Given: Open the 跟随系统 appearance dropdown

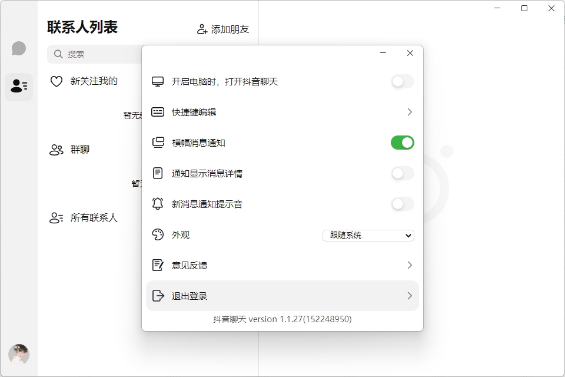Looking at the screenshot, I should (368, 235).
